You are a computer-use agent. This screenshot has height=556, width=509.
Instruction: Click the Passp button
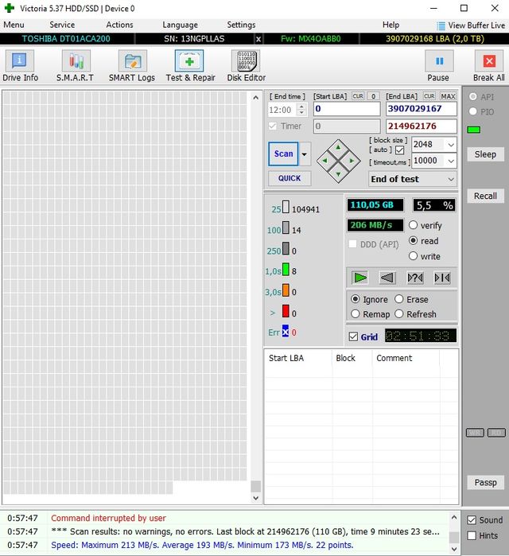click(485, 482)
